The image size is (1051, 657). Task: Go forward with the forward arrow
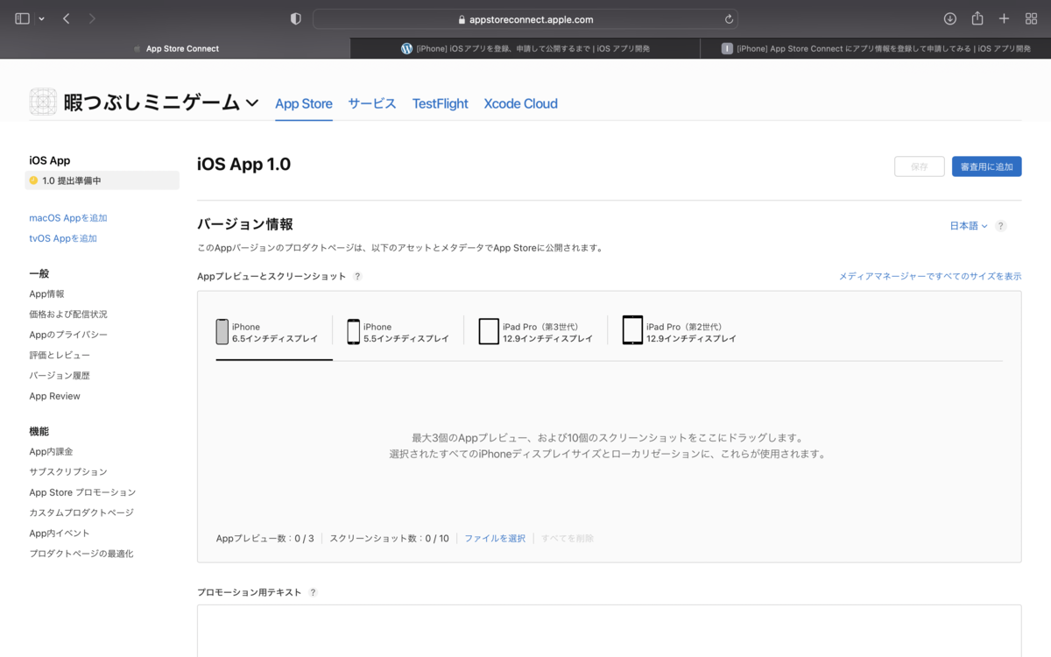(x=93, y=18)
